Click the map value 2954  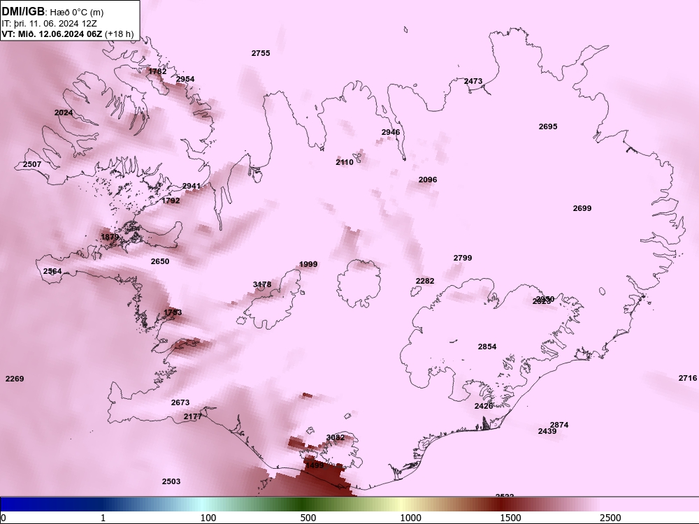(185, 79)
